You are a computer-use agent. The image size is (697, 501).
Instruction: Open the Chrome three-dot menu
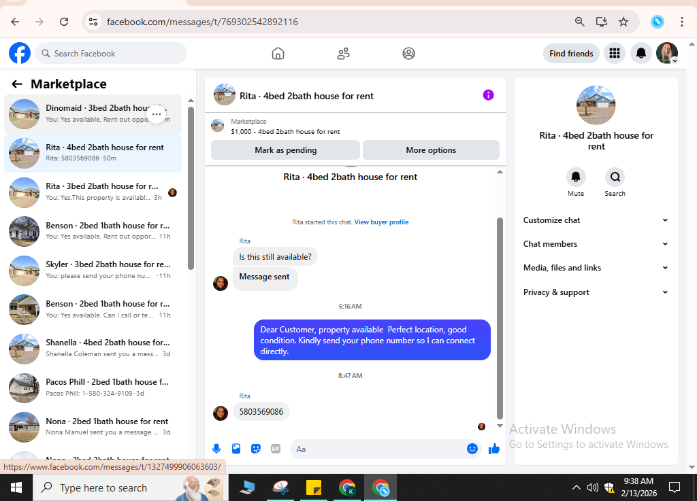pyautogui.click(x=681, y=22)
